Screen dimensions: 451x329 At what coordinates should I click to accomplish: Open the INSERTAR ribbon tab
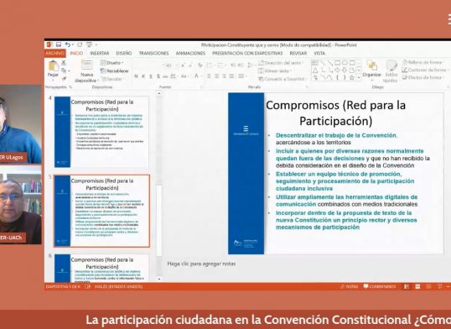(100, 54)
